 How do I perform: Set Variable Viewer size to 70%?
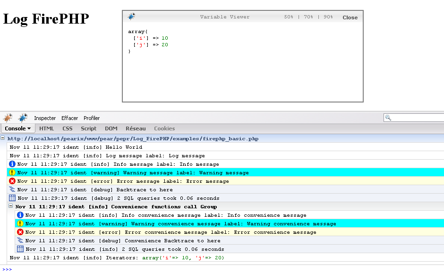(x=308, y=17)
